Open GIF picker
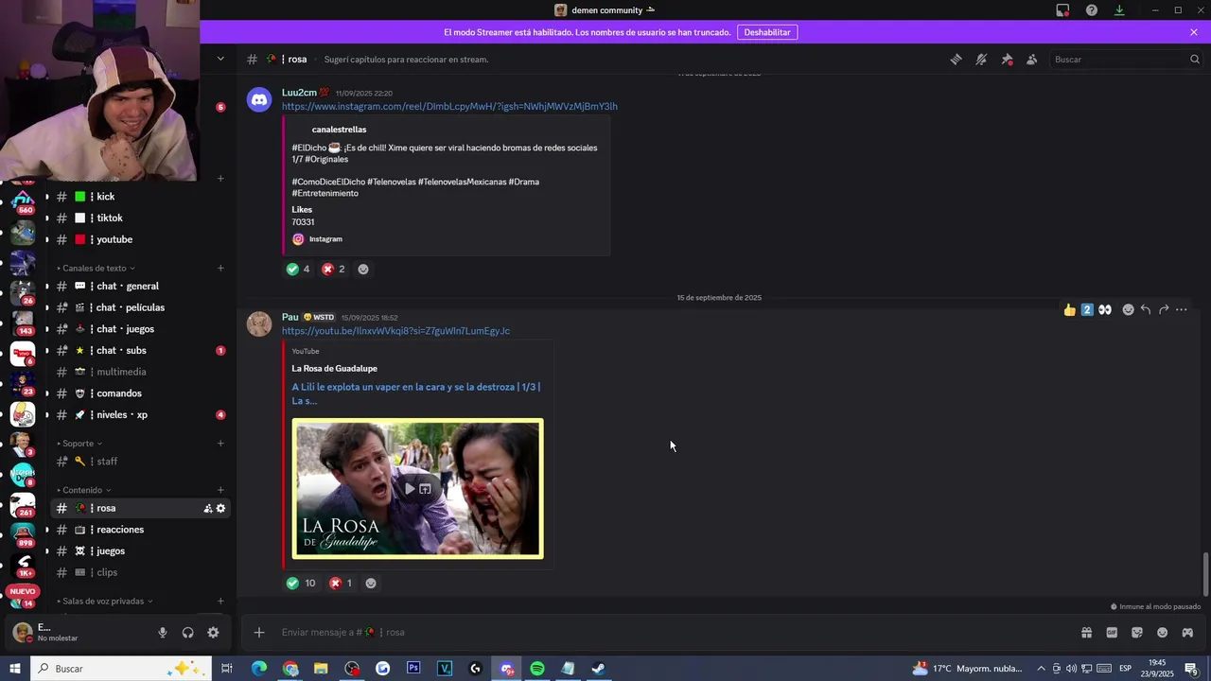 click(1112, 633)
